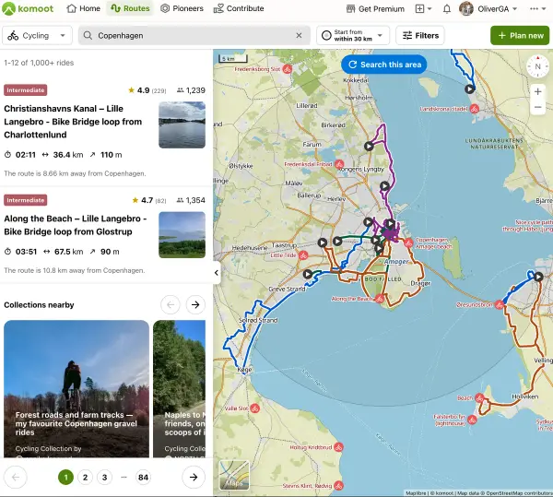The image size is (553, 497).
Task: Open Forest roads and farm tracks collection
Action: (76, 389)
